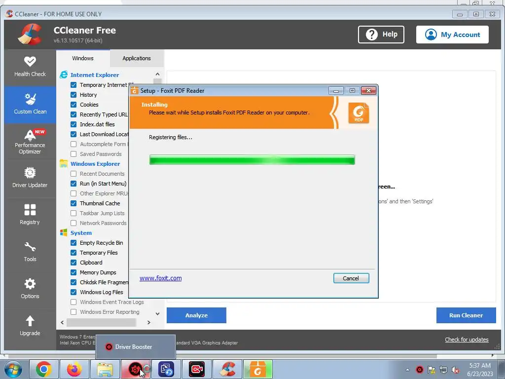Enable Taskbar Jump Lists checkbox
The image size is (505, 379).
(73, 213)
